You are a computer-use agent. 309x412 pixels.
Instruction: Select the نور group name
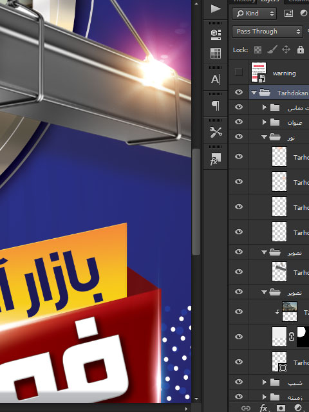coord(290,137)
